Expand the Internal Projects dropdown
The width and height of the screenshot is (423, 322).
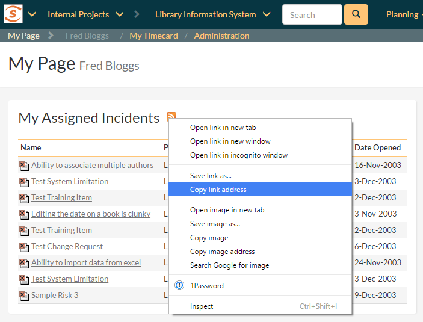tap(120, 14)
